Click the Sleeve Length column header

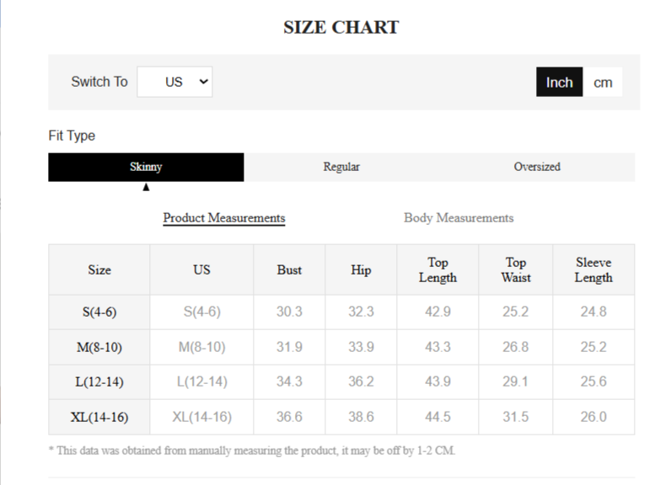(593, 270)
